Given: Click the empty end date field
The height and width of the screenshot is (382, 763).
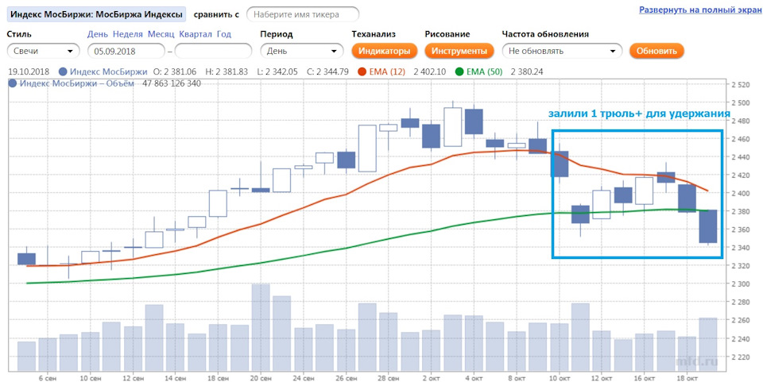Looking at the screenshot, I should [213, 51].
